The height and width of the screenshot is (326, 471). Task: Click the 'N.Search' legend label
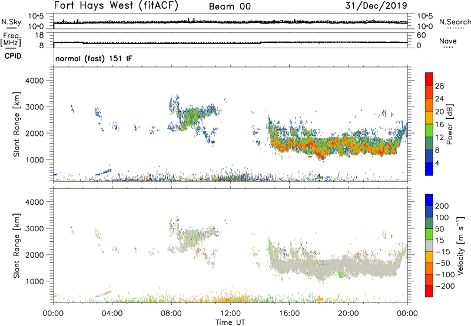pos(455,22)
